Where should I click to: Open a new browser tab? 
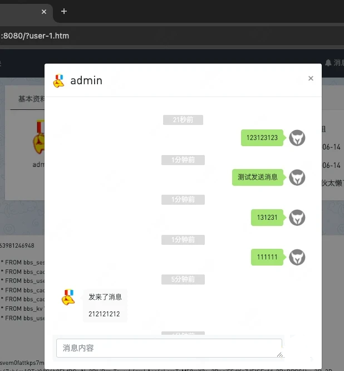point(64,11)
